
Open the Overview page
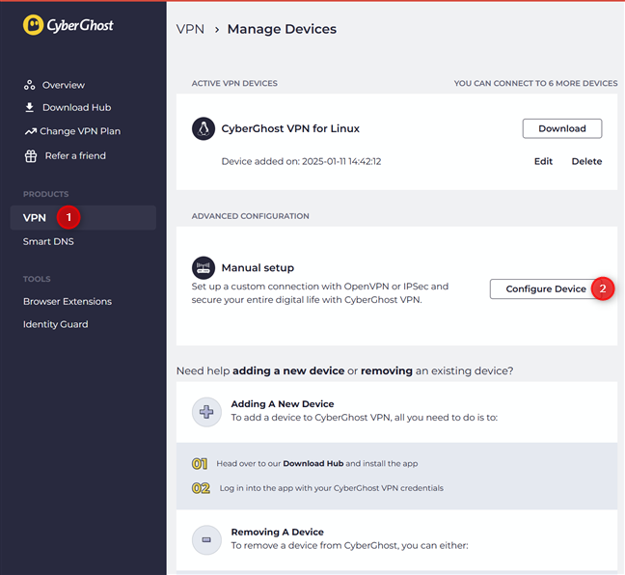[x=64, y=85]
